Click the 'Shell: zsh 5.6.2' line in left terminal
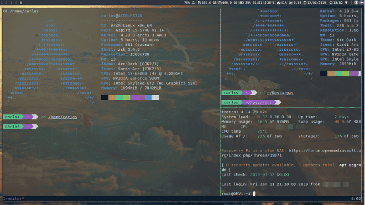Image resolution: width=365 pixels, height=205 pixels. tap(121, 50)
